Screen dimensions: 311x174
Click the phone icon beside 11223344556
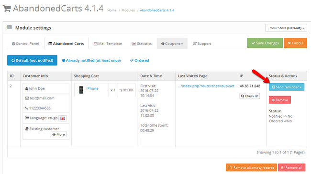point(27,108)
